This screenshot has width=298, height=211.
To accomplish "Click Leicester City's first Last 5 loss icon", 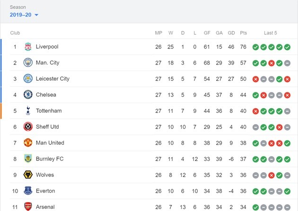I will [255, 79].
